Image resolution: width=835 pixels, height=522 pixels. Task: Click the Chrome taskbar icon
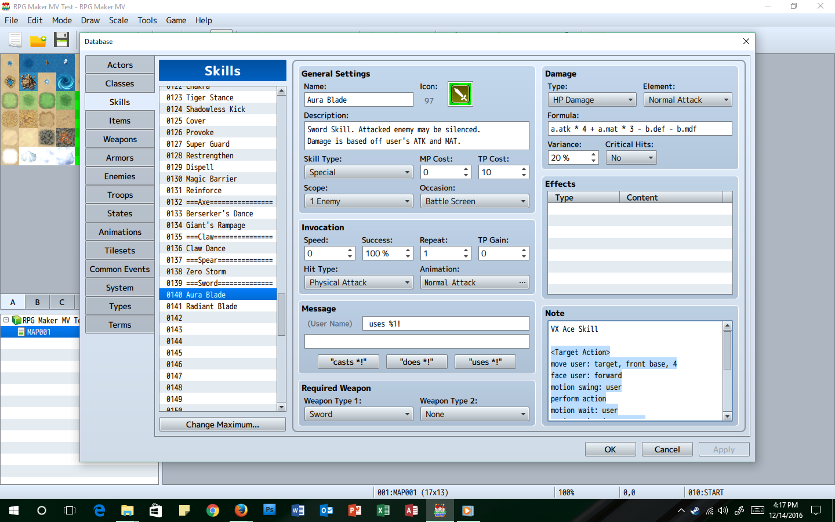tap(213, 510)
